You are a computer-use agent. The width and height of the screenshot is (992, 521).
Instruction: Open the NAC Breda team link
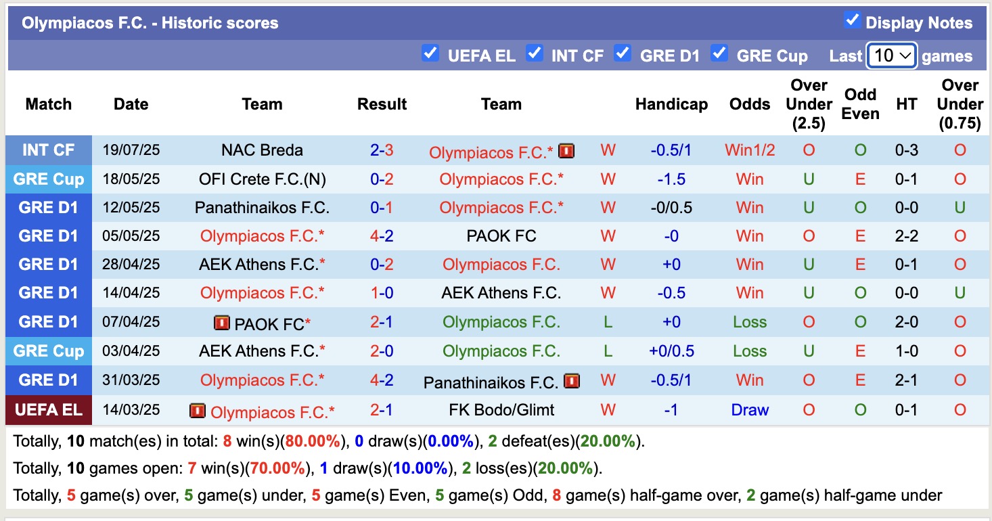point(262,150)
